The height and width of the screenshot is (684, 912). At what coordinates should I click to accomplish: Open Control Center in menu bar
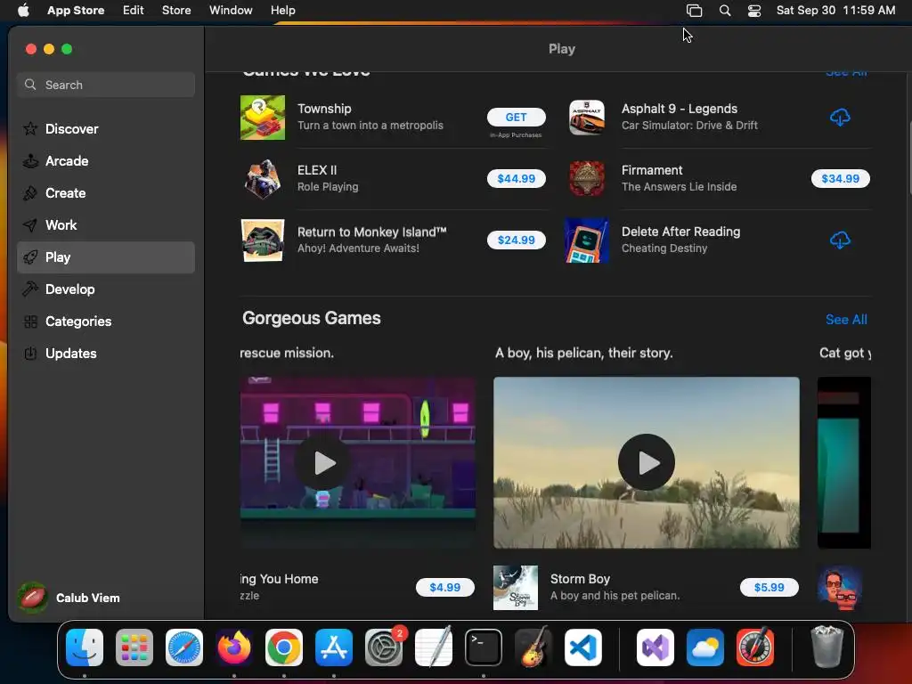point(753,11)
